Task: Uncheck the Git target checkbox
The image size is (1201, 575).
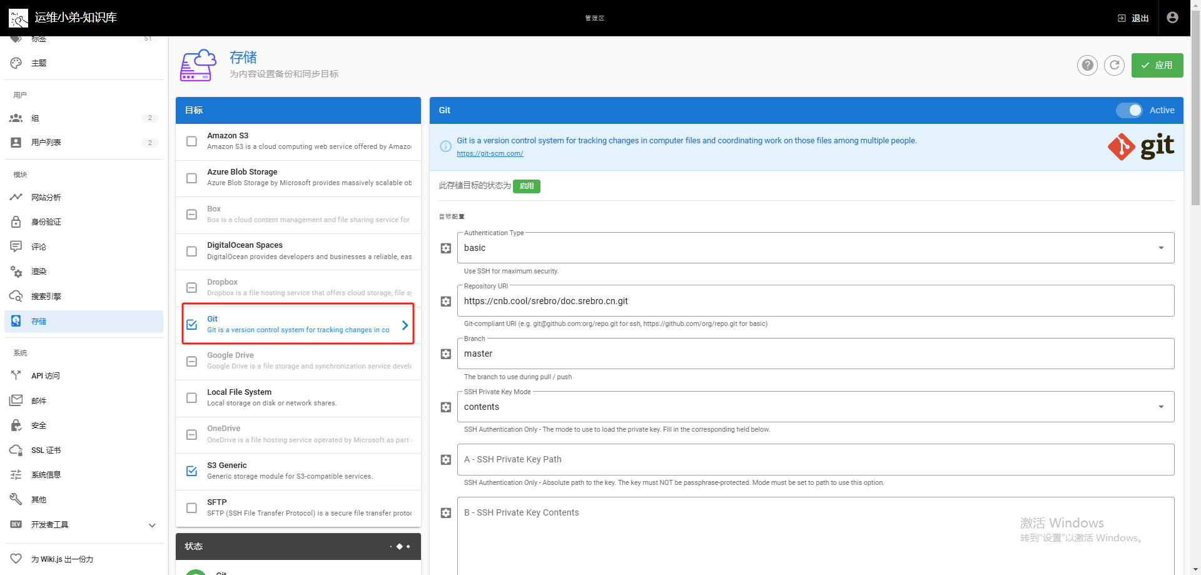Action: [x=192, y=325]
